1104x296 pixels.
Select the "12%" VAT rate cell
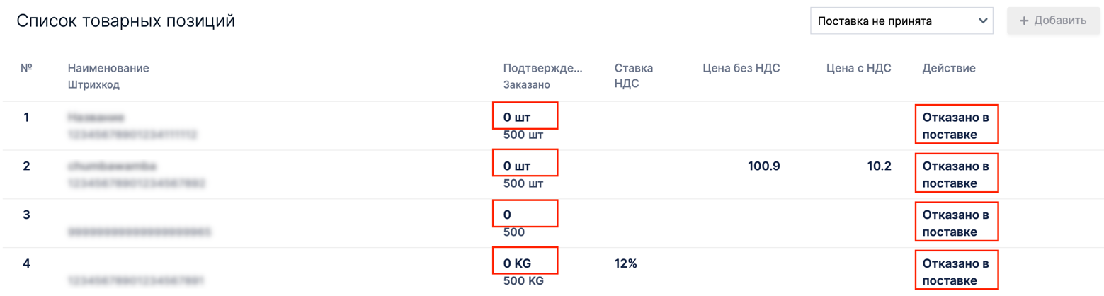coord(626,263)
